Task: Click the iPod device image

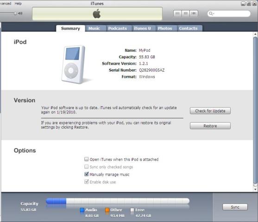Action: click(x=74, y=65)
